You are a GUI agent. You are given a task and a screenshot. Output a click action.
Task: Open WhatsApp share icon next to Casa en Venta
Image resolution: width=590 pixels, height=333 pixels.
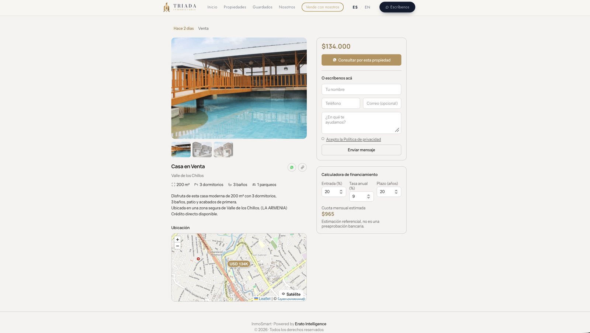(x=292, y=167)
